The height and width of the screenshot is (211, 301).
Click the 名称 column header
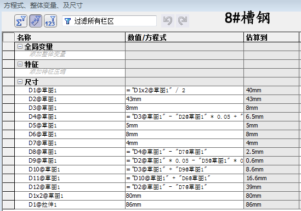pos(70,37)
